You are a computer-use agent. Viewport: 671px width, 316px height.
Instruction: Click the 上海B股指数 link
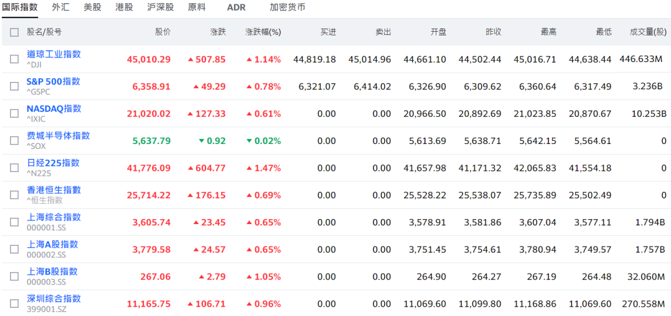pos(52,271)
